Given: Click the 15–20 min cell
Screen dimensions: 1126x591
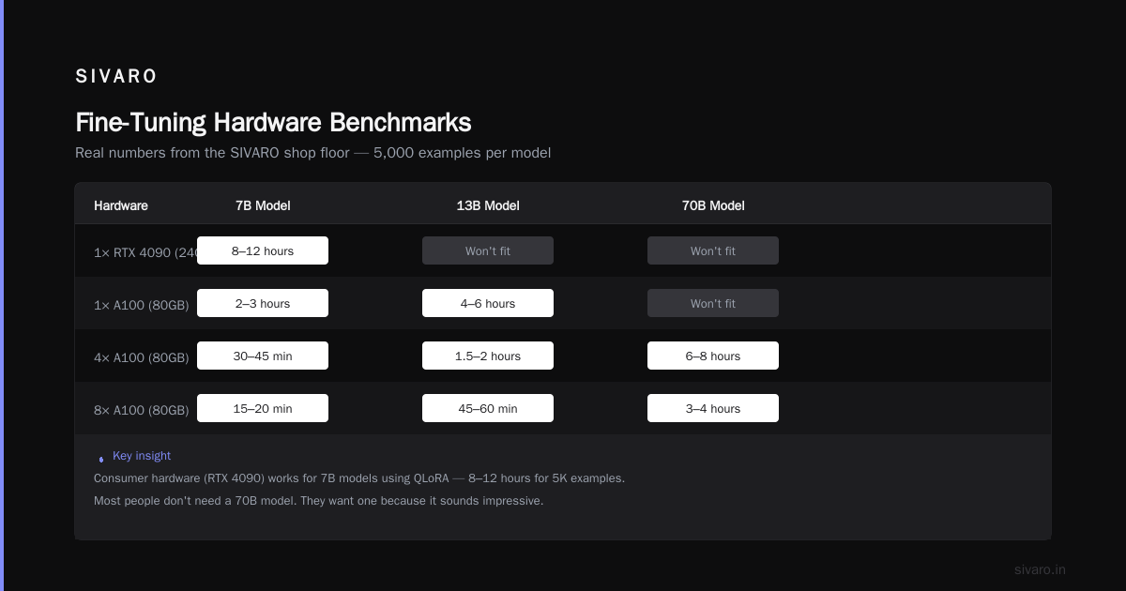Looking at the screenshot, I should [263, 408].
